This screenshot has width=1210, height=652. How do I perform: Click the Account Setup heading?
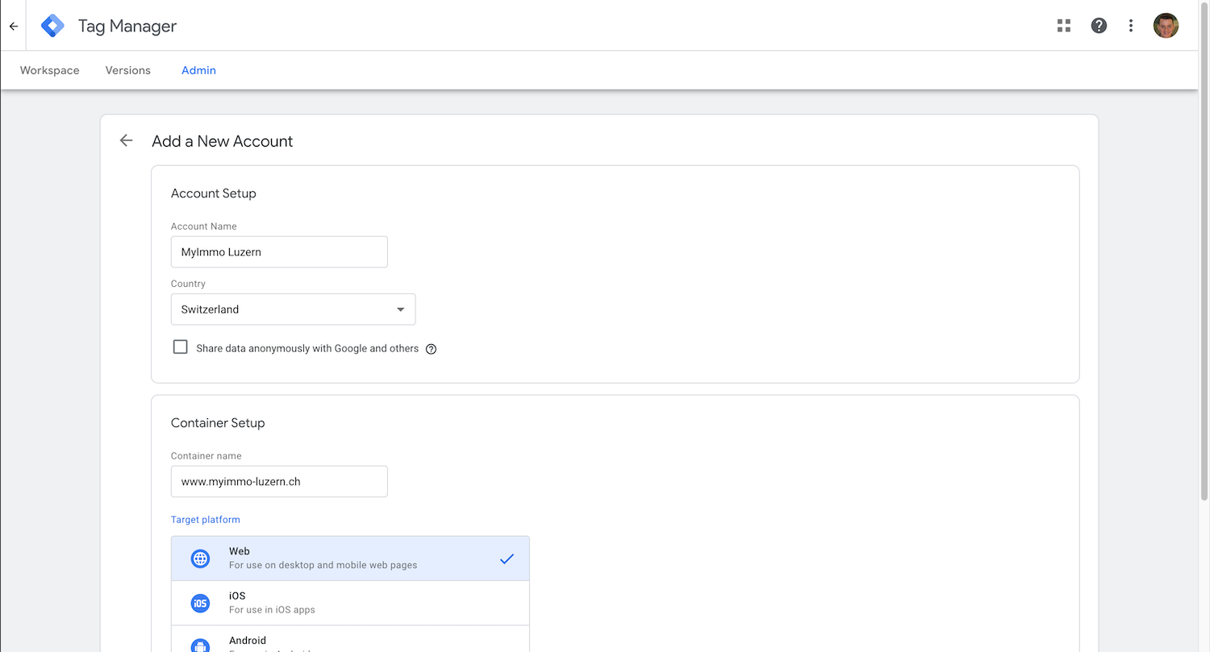214,193
